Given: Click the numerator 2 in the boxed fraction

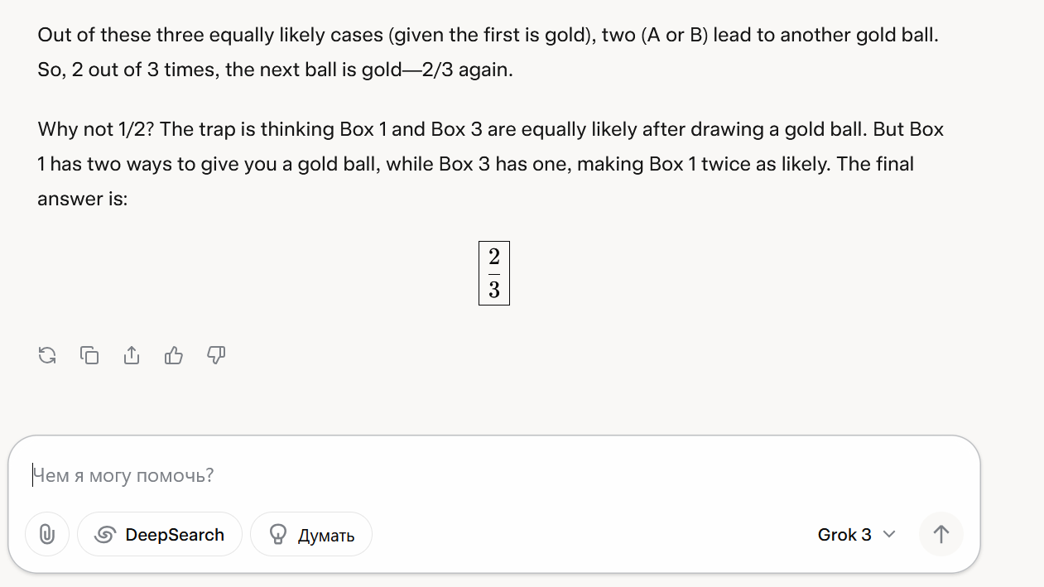Looking at the screenshot, I should tap(494, 257).
